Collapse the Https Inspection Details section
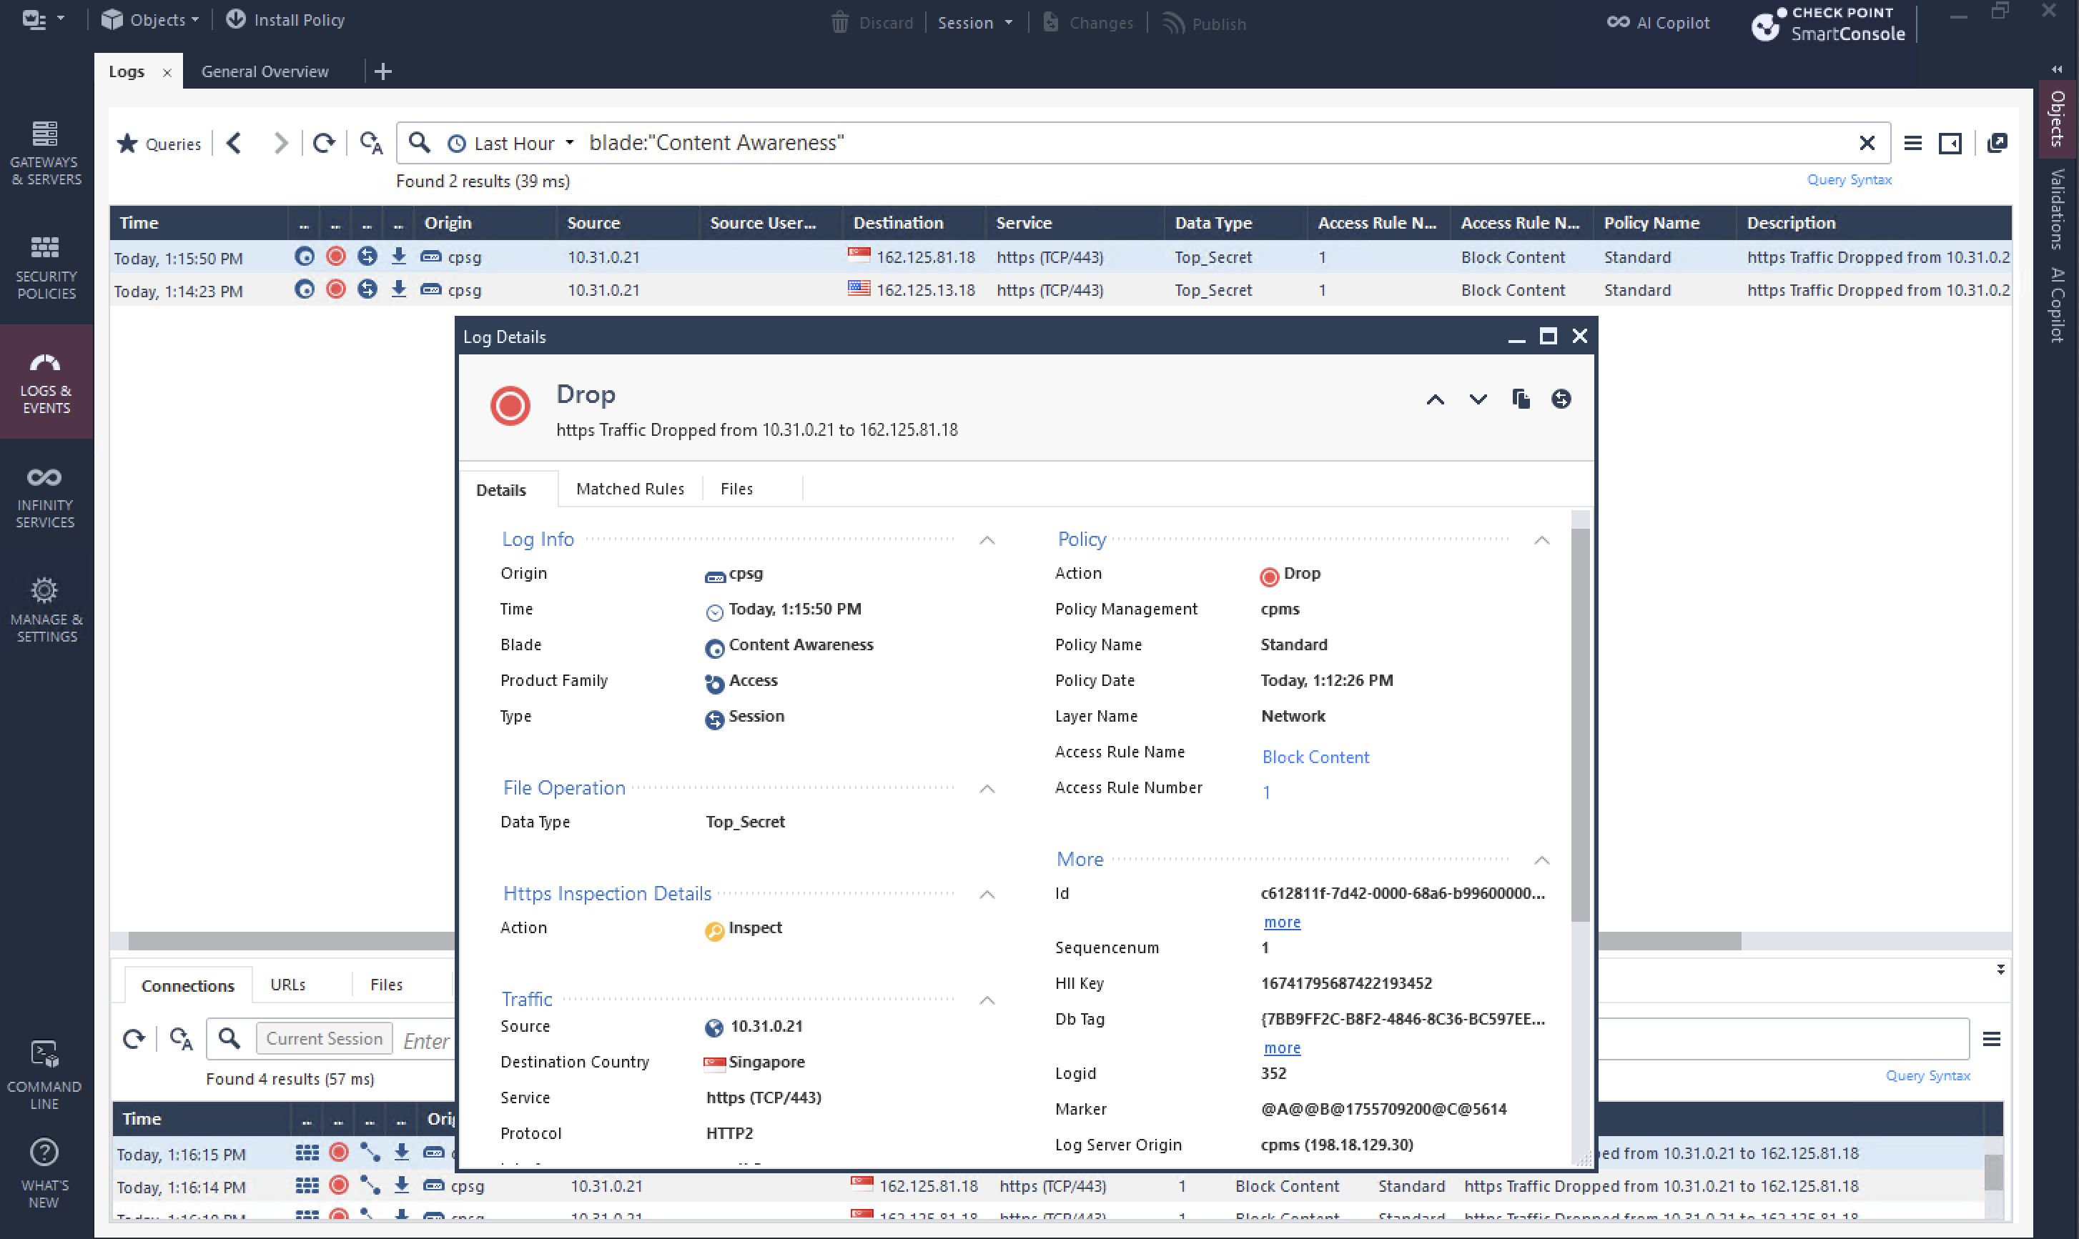 click(987, 894)
